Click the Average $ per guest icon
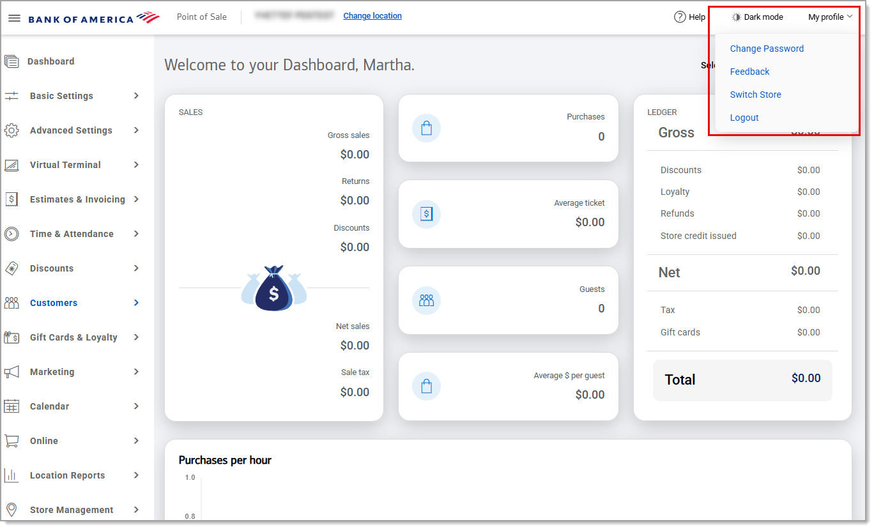The image size is (874, 529). tap(426, 387)
